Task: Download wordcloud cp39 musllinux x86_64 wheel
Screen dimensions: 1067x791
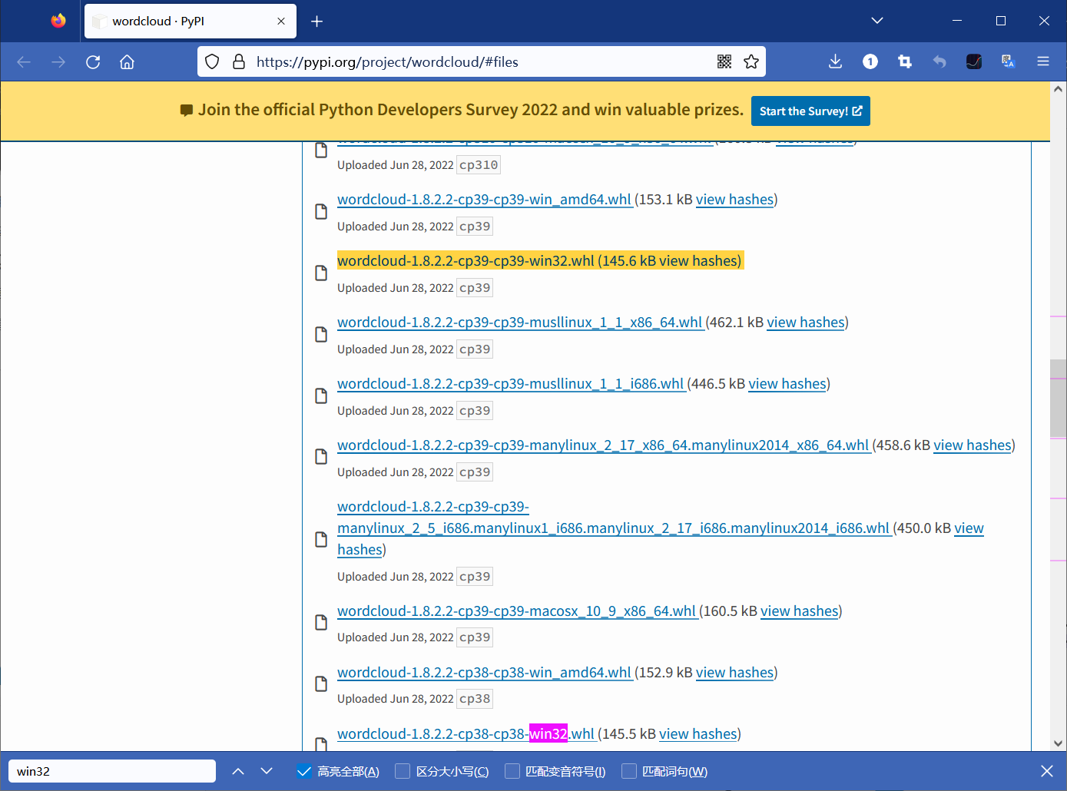Action: 520,323
